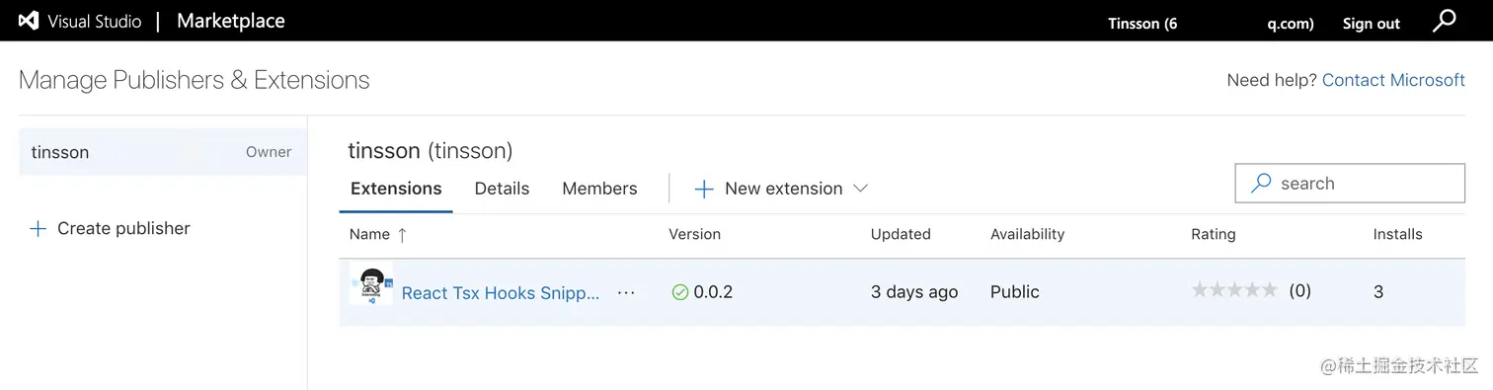Click the Public availability value

1015,292
